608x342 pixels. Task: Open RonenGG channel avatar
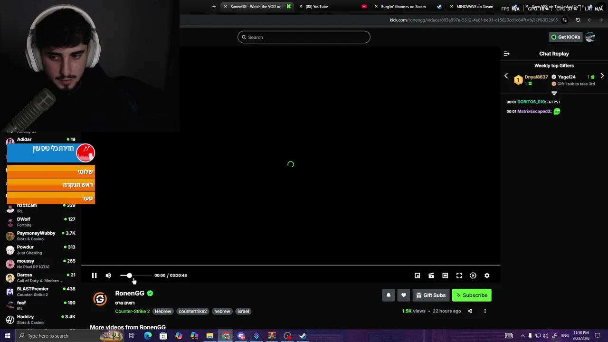point(100,299)
